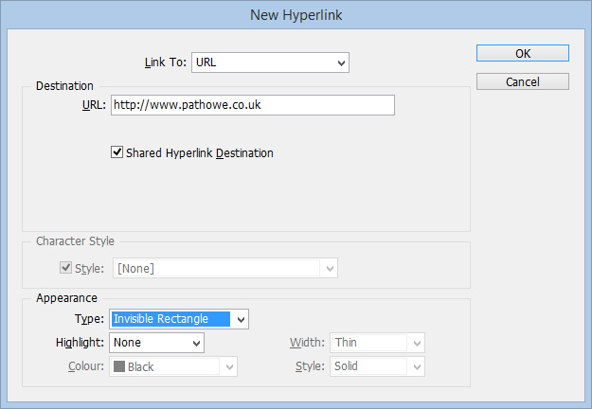
Task: Open the Character Style [None] dropdown
Action: click(x=225, y=268)
